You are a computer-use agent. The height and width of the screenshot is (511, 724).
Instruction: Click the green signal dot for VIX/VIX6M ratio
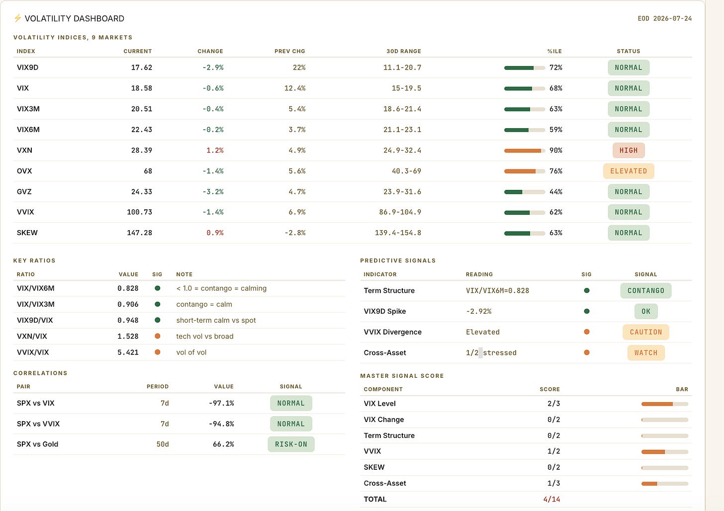tap(158, 288)
